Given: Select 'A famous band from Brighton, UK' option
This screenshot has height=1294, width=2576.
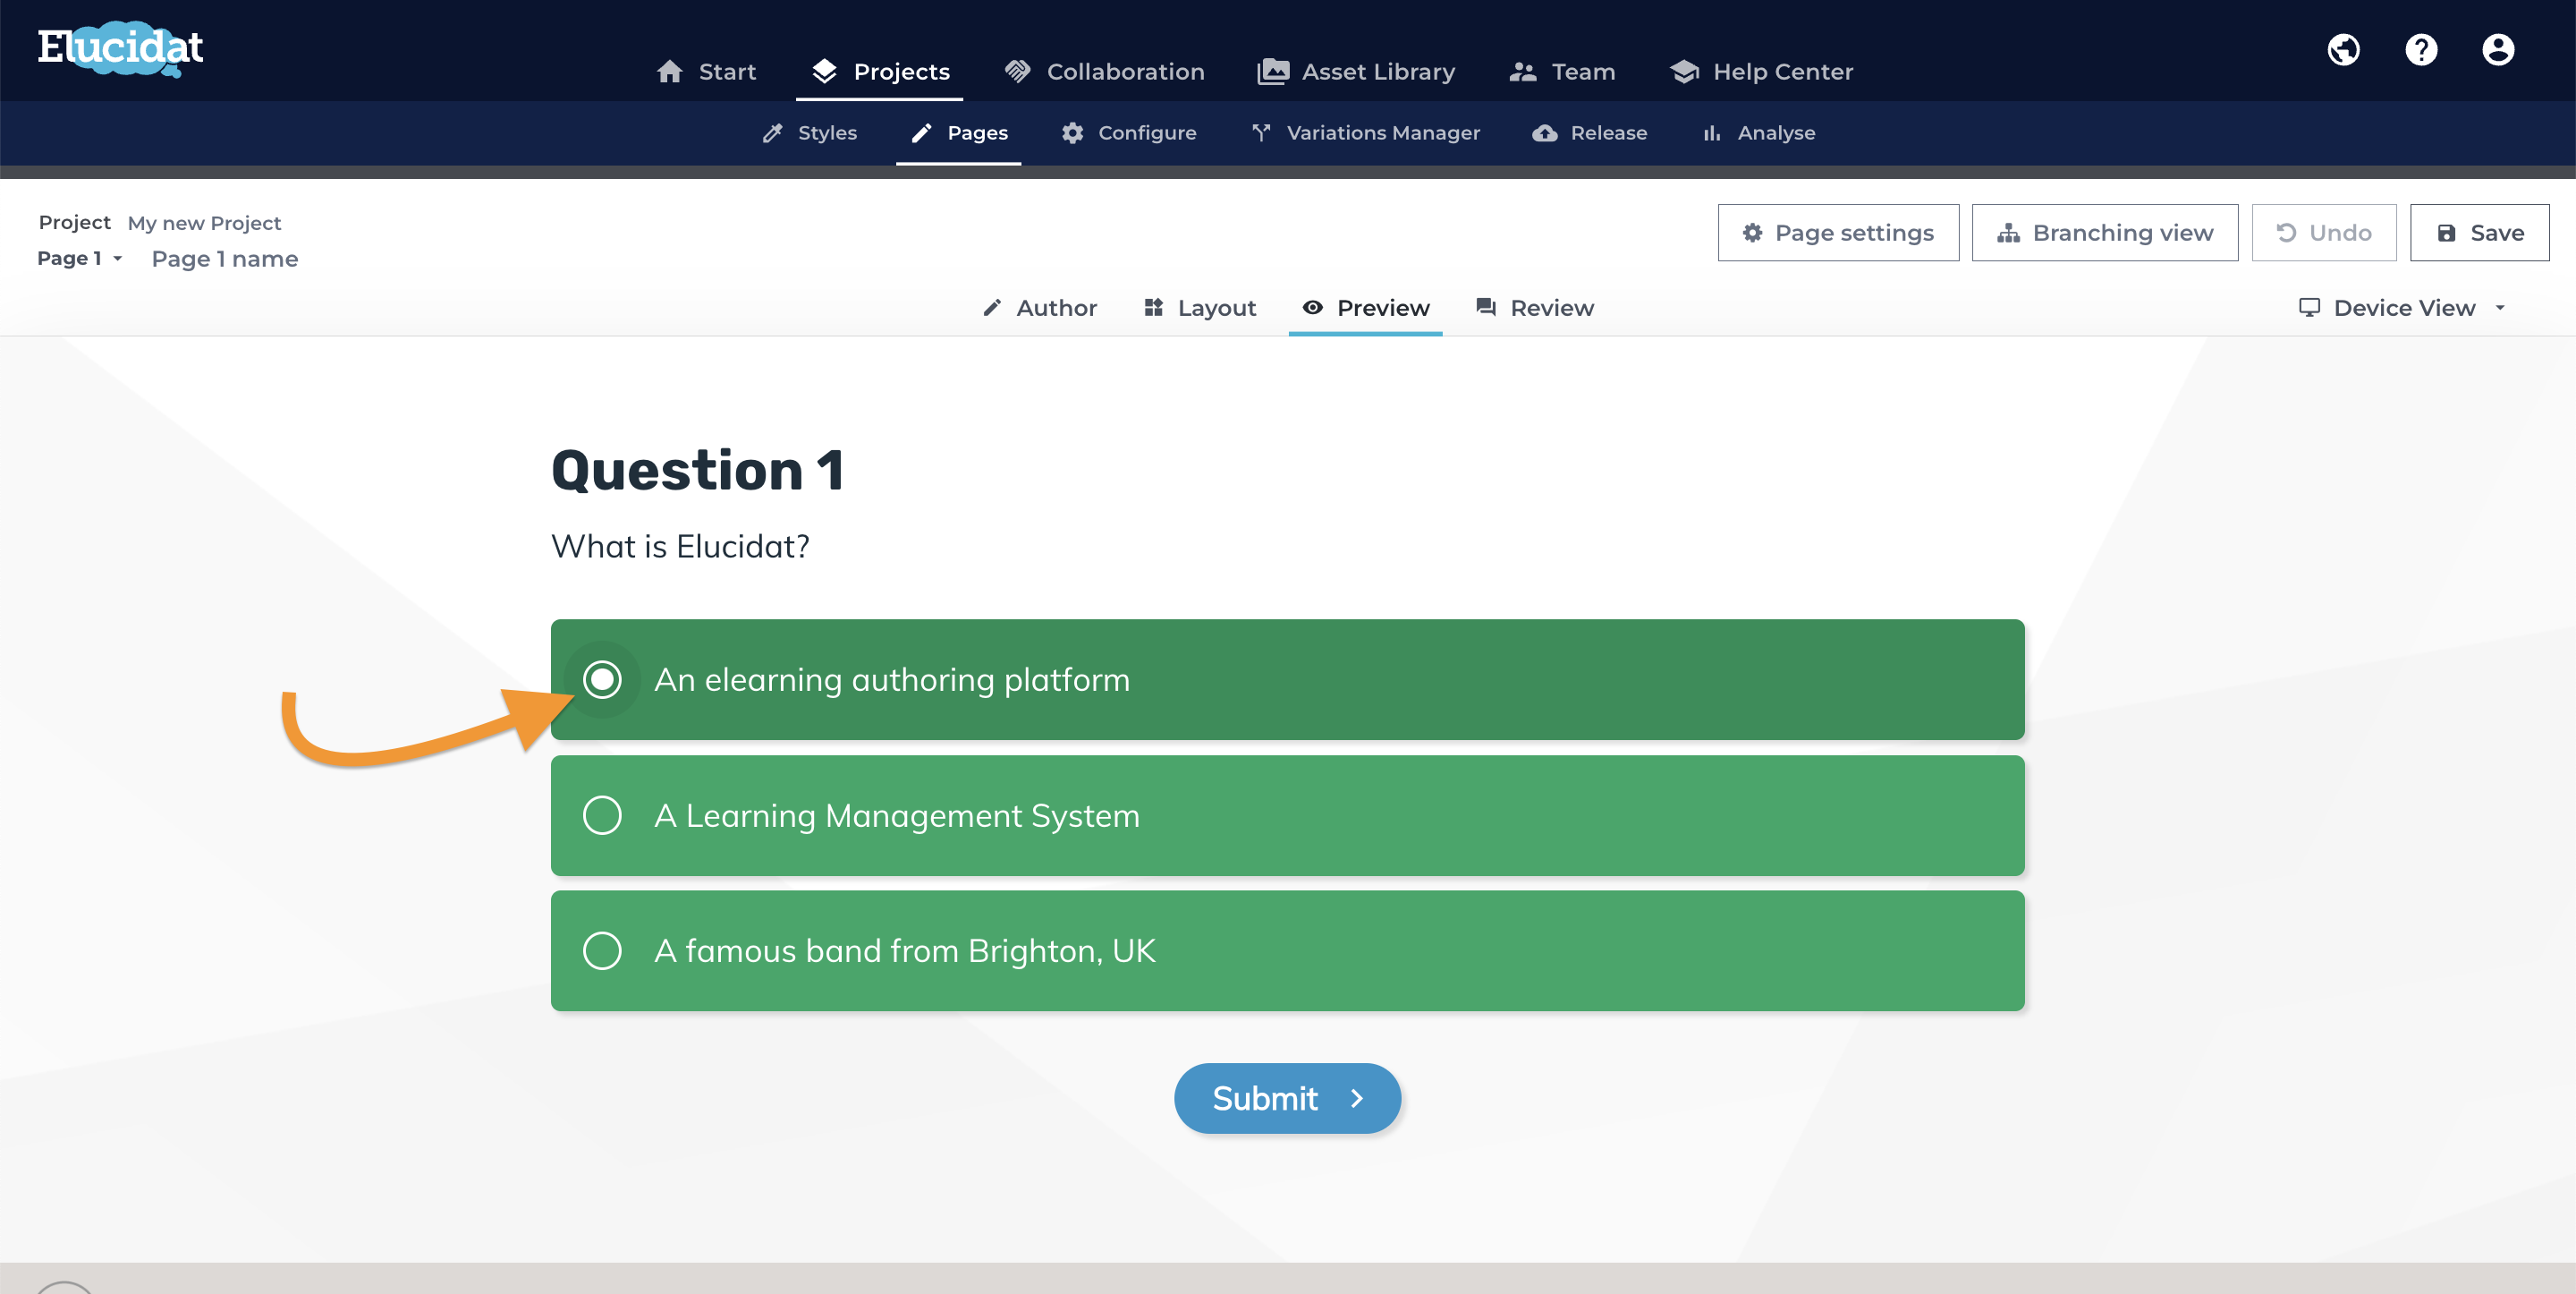Looking at the screenshot, I should pyautogui.click(x=1287, y=949).
